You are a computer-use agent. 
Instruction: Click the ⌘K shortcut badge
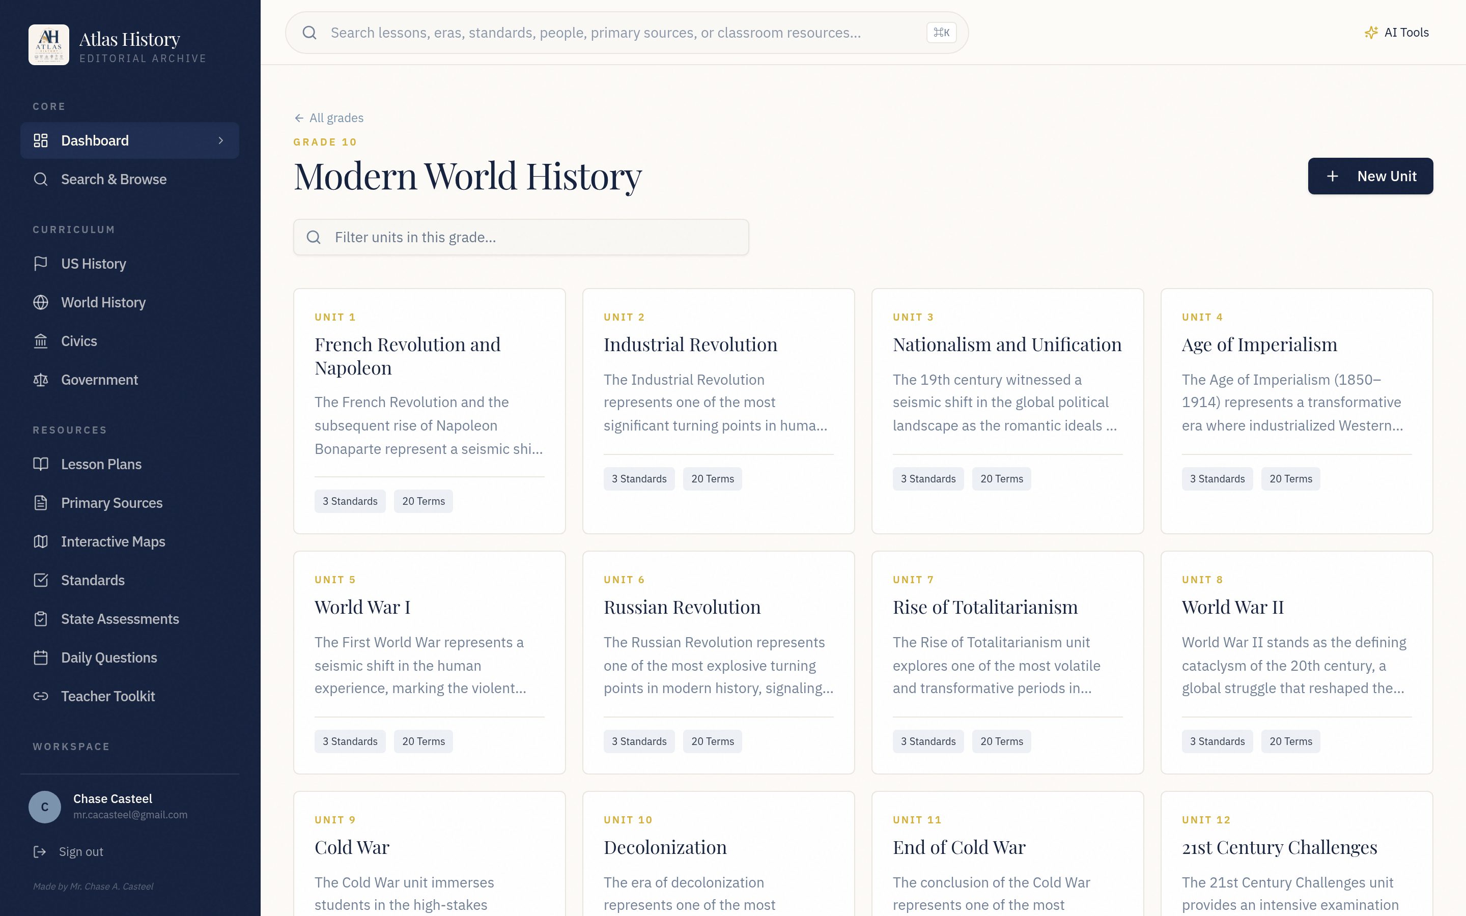pyautogui.click(x=941, y=33)
